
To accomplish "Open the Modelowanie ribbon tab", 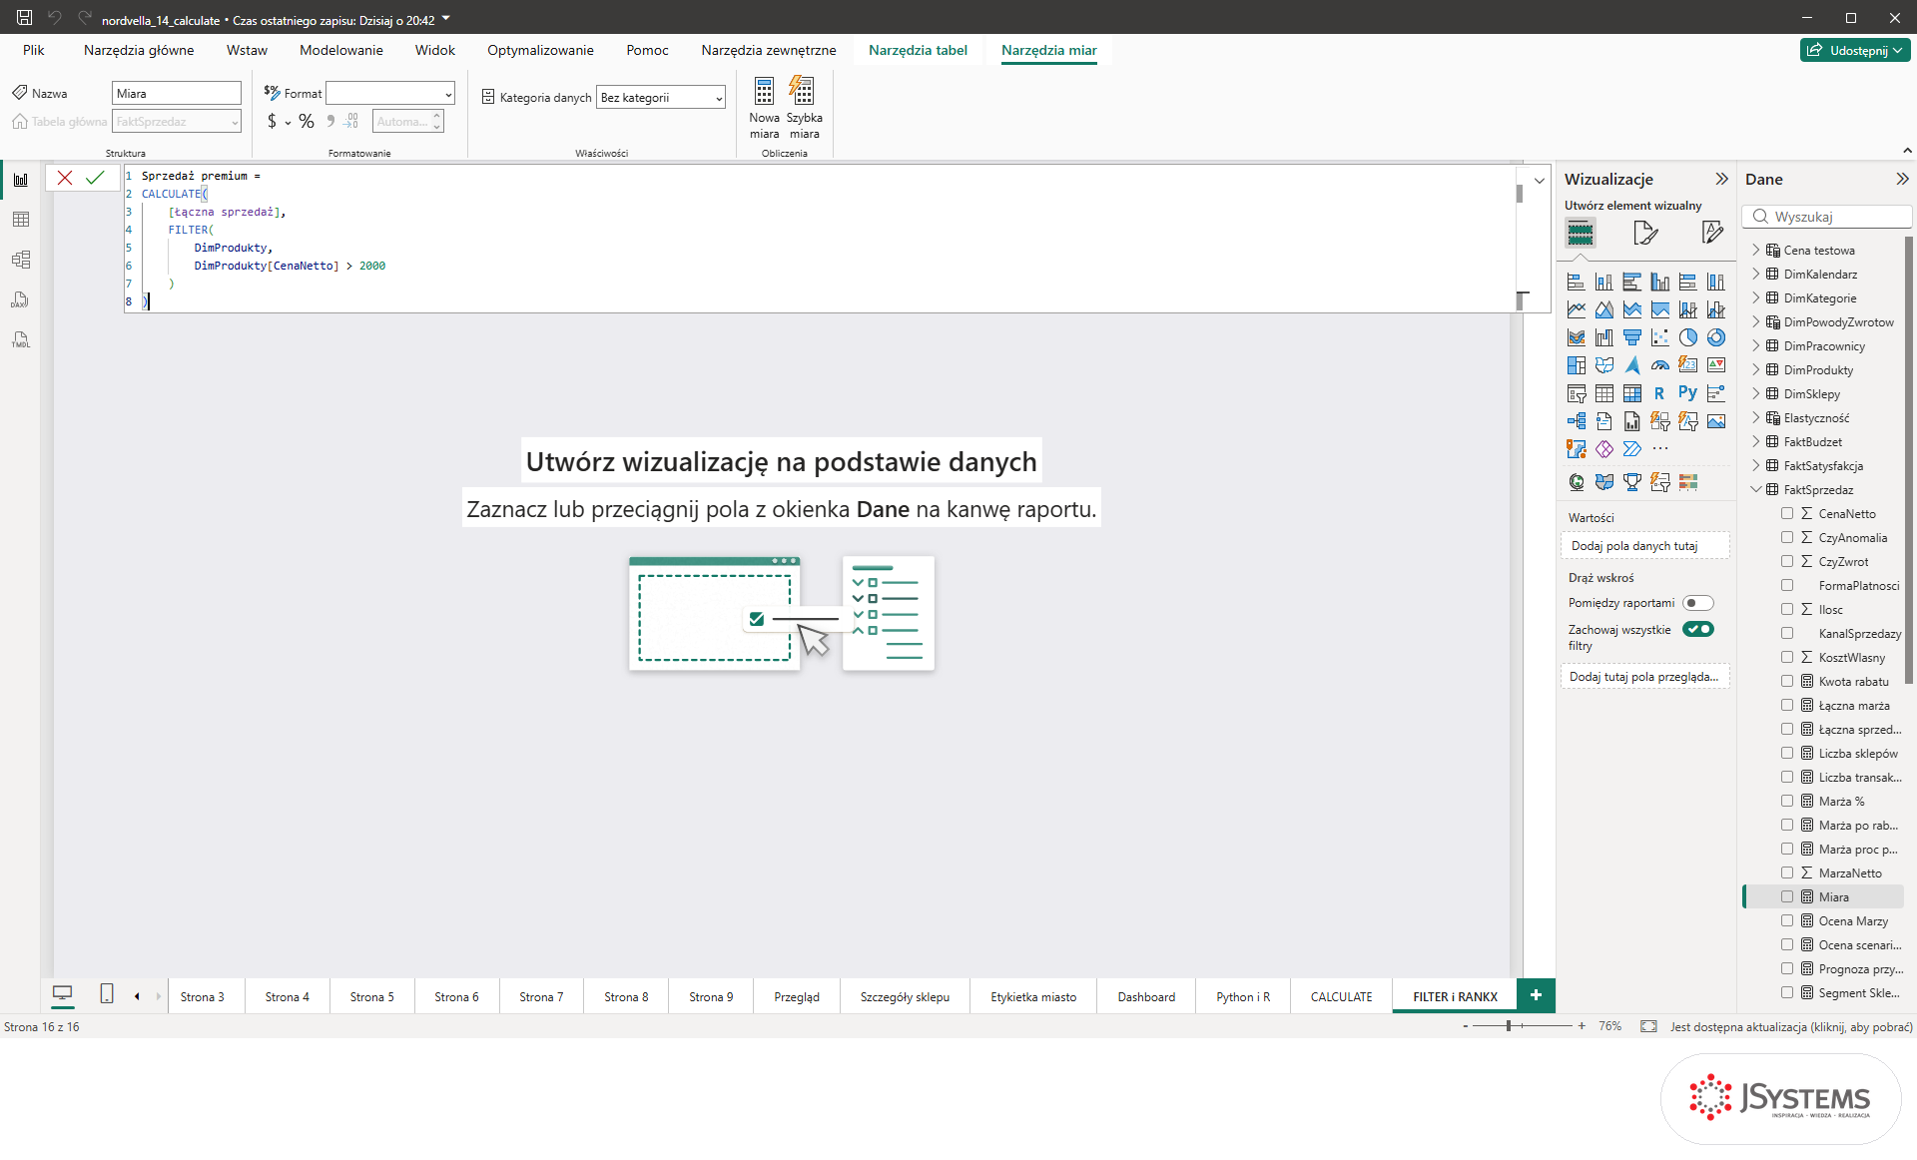I will tap(341, 50).
